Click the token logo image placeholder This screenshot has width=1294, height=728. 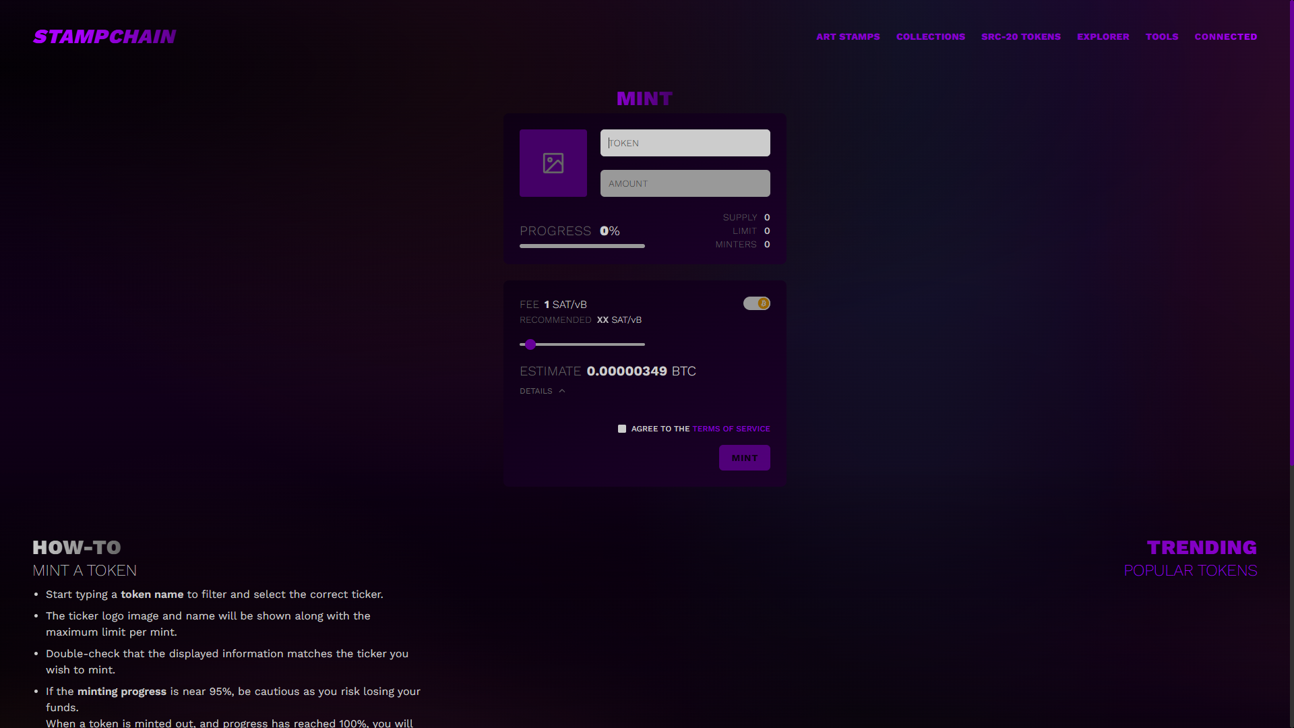click(x=553, y=162)
